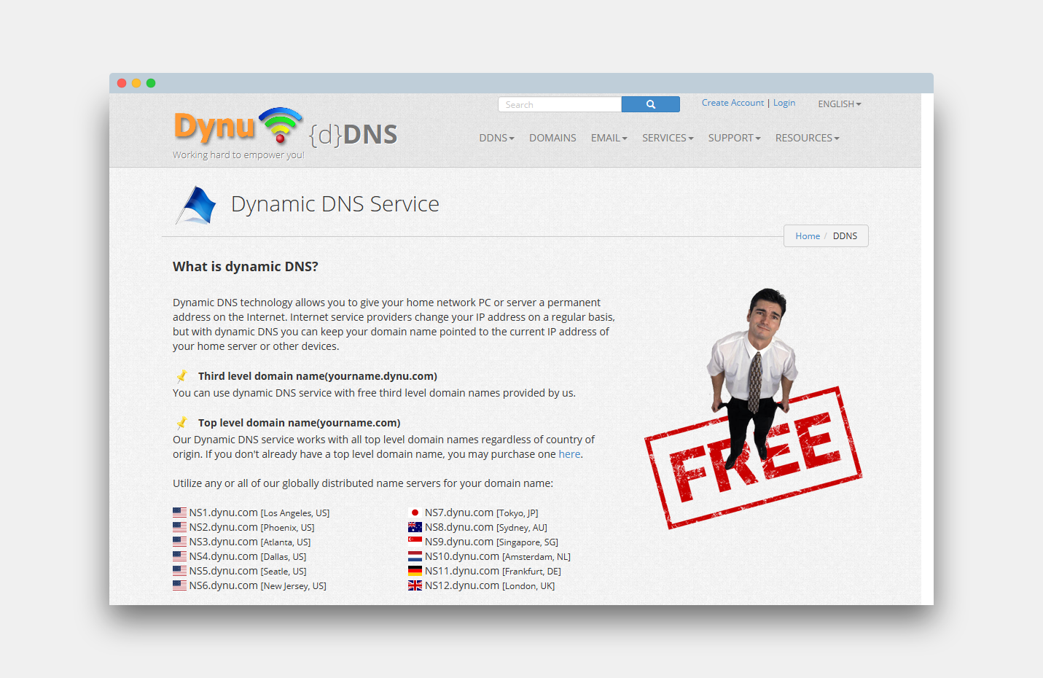Click NS7.dynu.com [Tokyo, JP] text
1043x678 pixels.
pos(482,513)
